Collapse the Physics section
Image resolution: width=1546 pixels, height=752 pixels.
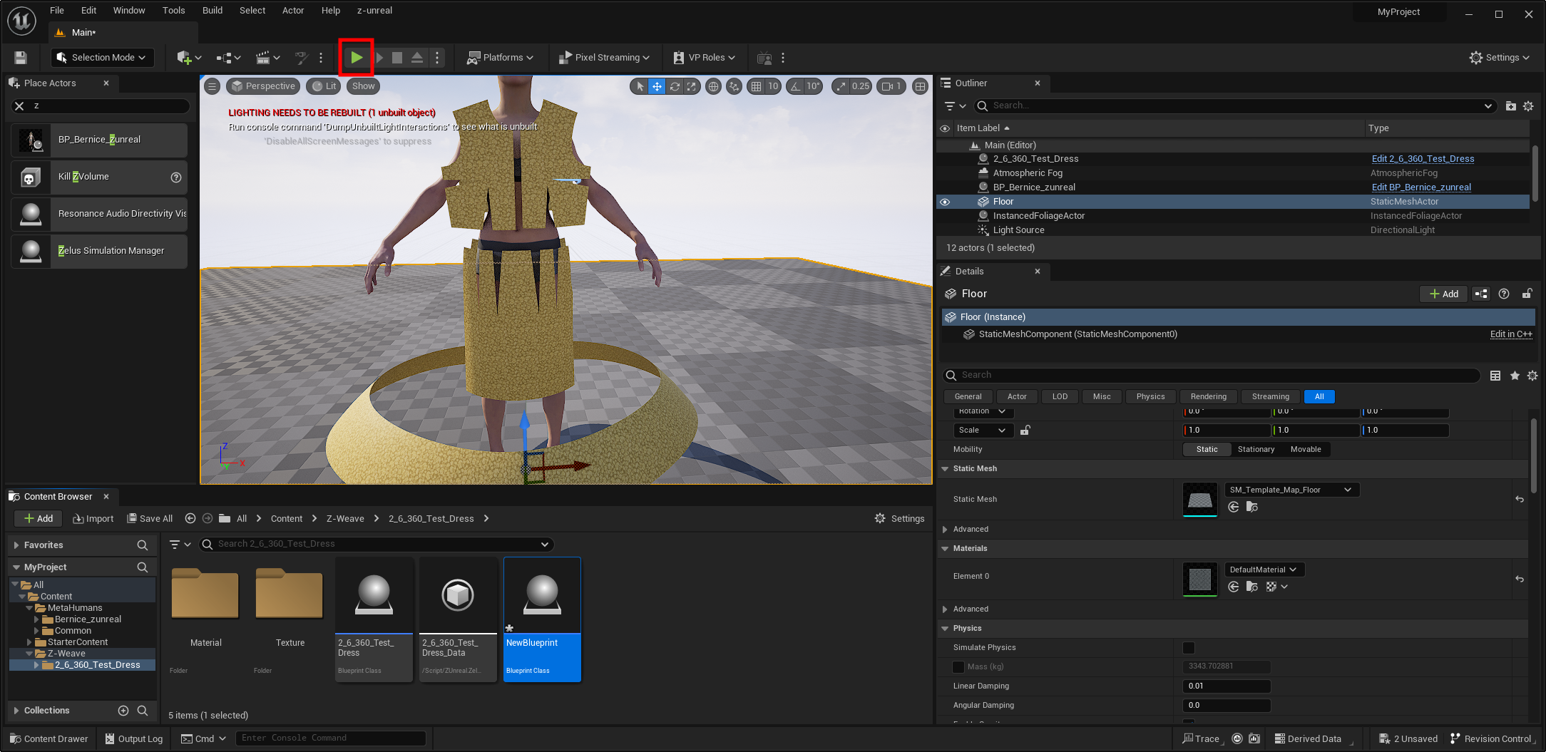tap(945, 628)
